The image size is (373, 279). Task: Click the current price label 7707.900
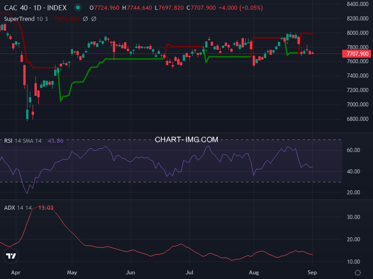point(357,54)
